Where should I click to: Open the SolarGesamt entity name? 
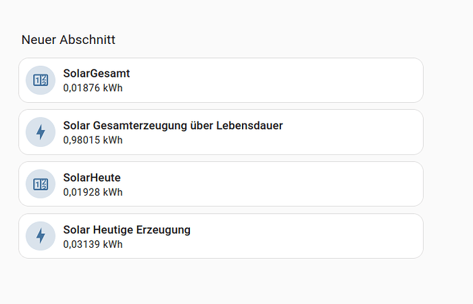97,73
